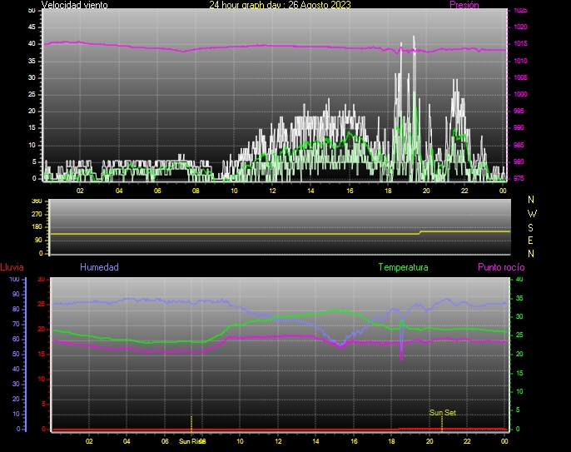Click the green 'Temperatura' legend label

point(403,267)
